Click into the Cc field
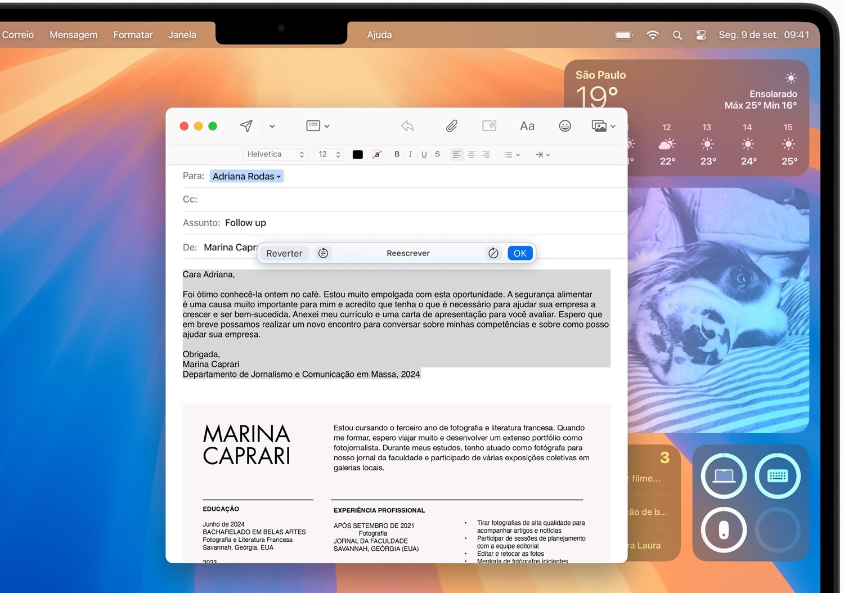This screenshot has height=593, width=844. [x=405, y=199]
